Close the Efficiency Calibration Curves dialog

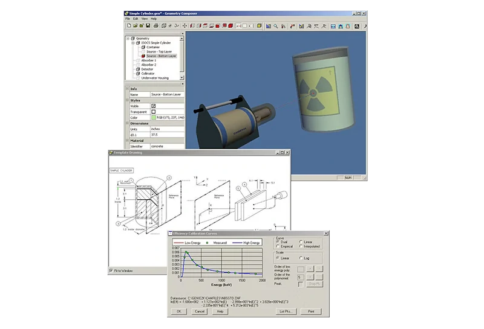click(x=325, y=234)
